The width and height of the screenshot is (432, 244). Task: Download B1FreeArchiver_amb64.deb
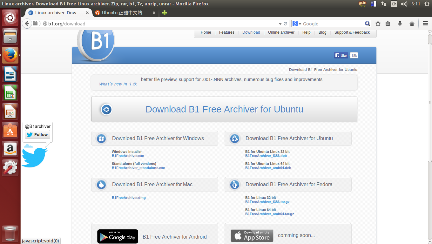(x=268, y=168)
